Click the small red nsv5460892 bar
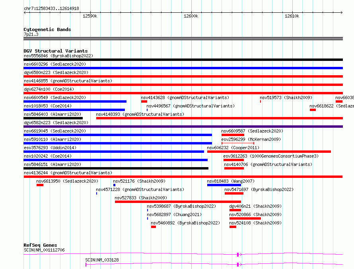Screen dimensions: 354x269 [154, 227]
